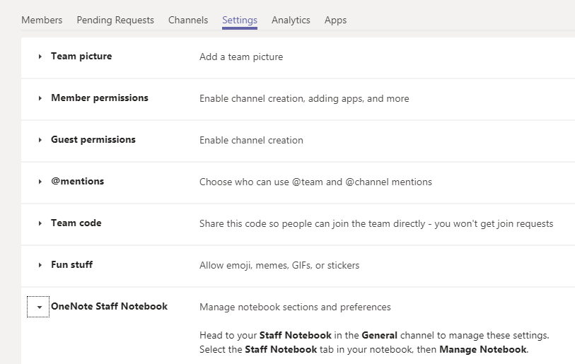Click the arrow next to Fun stuff
Image resolution: width=575 pixels, height=364 pixels.
[40, 266]
